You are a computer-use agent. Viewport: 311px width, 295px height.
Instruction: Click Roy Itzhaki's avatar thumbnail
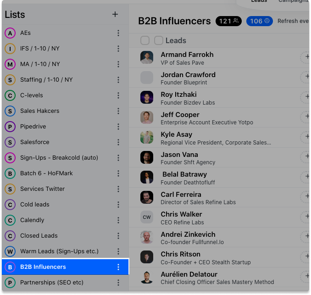coord(147,97)
